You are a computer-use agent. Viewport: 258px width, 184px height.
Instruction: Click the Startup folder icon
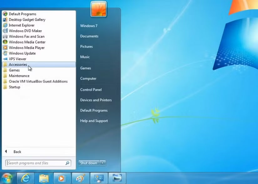point(5,87)
